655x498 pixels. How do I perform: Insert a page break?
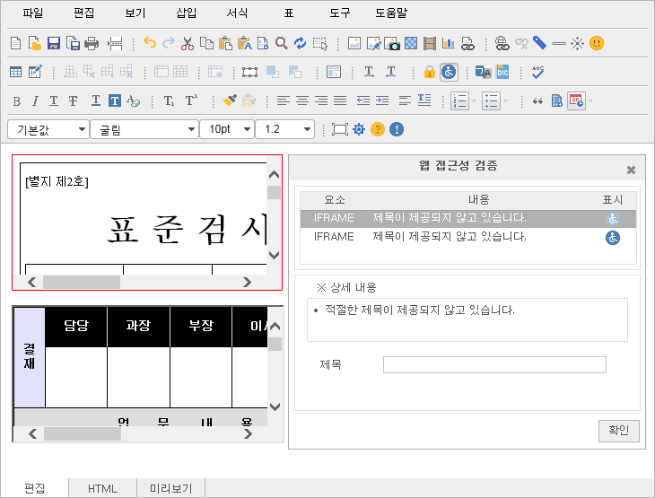coord(115,43)
